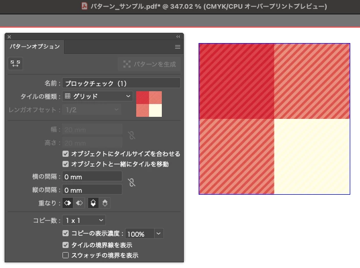Click the 名前 text field

tap(121, 83)
